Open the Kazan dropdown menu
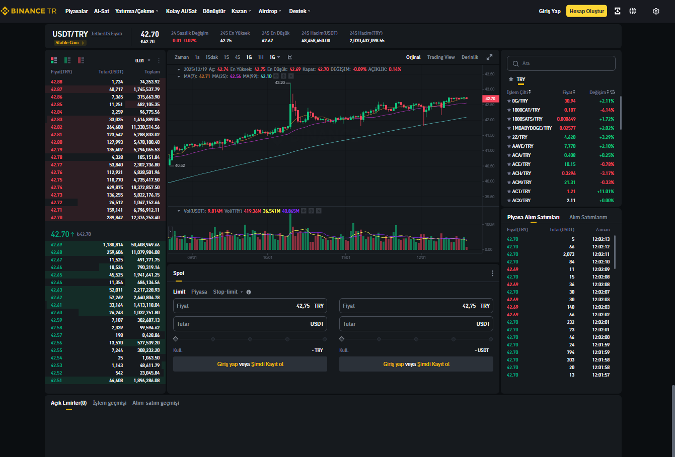 241,11
